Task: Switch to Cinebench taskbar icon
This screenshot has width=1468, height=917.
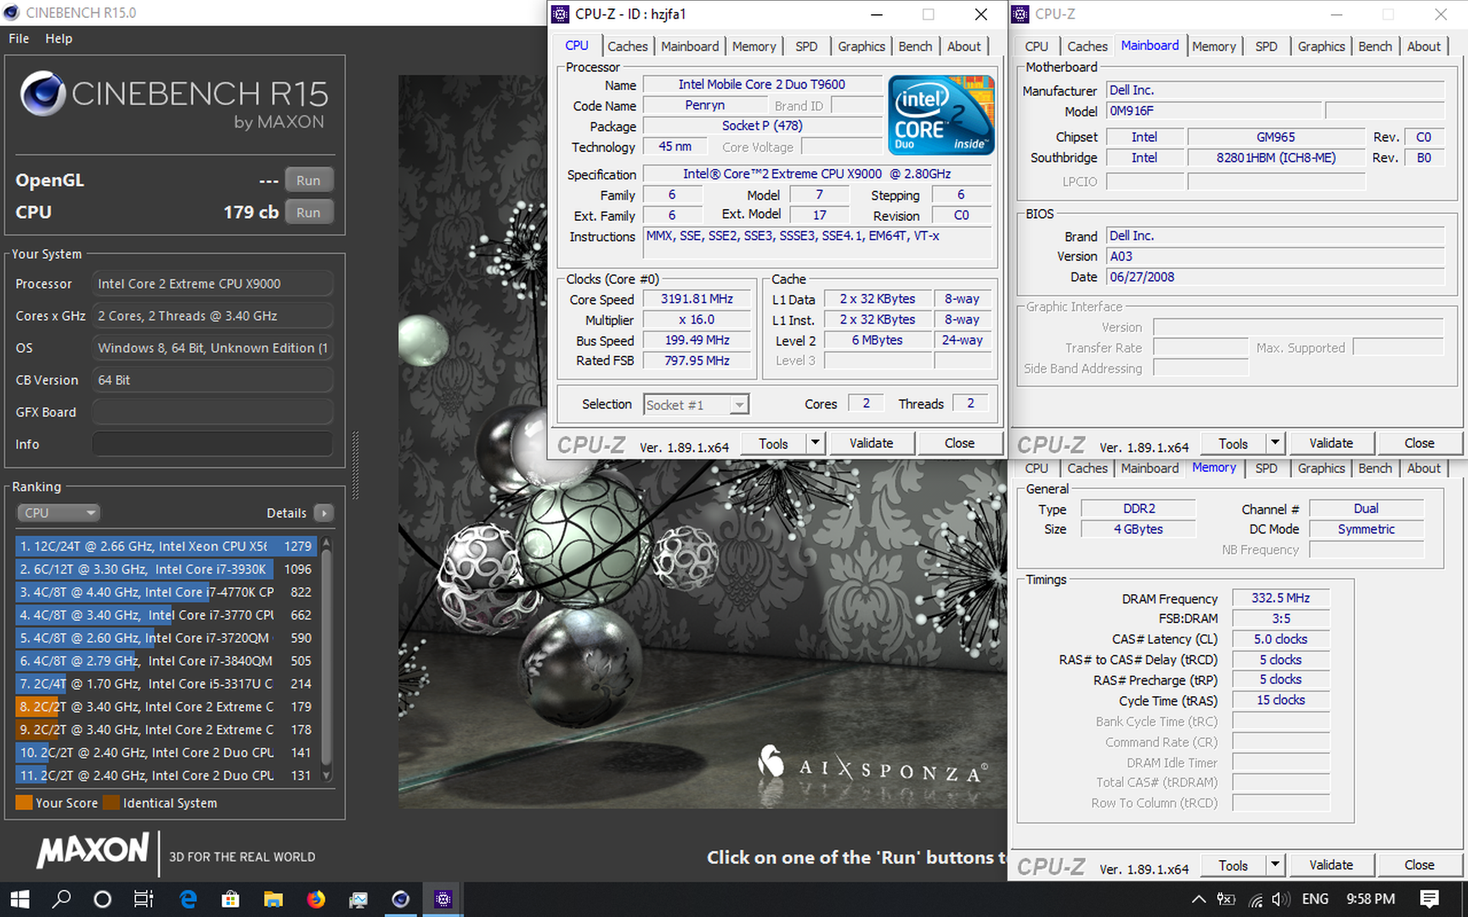Action: click(x=401, y=899)
